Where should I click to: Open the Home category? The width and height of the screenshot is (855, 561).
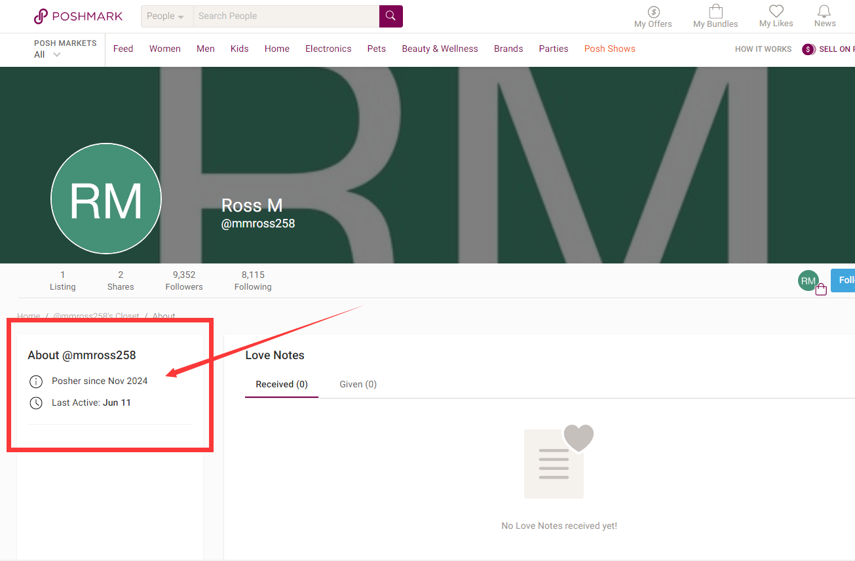pos(277,48)
